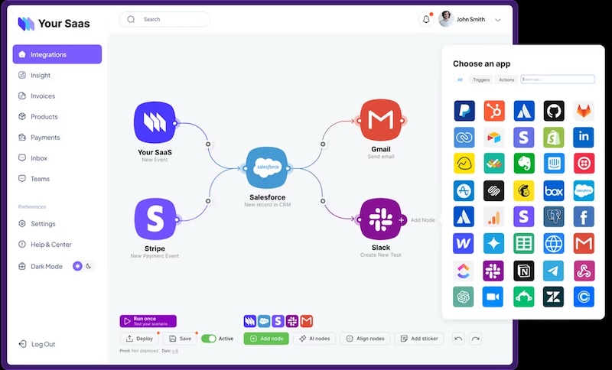Select the green Google Sheets icon
612x370 pixels.
[524, 243]
